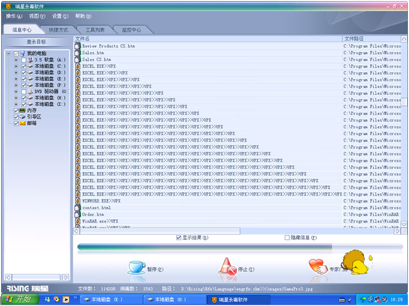Image resolution: width=409 pixels, height=306 pixels.
Task: Click the scan progress bar
Action: 240,247
